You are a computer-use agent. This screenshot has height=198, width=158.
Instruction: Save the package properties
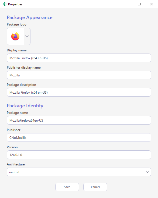click(67, 187)
